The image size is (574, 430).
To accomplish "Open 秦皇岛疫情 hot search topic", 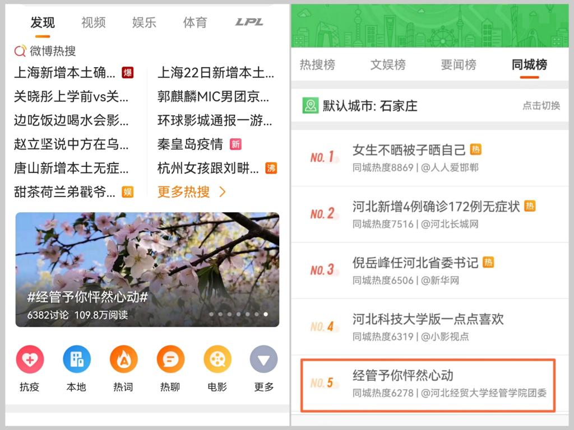I will (190, 144).
